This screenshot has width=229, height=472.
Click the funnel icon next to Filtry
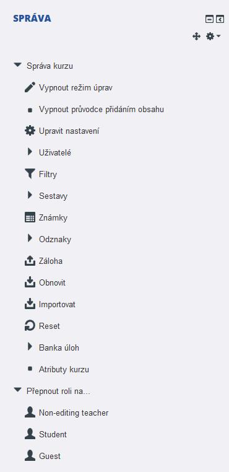(30, 174)
